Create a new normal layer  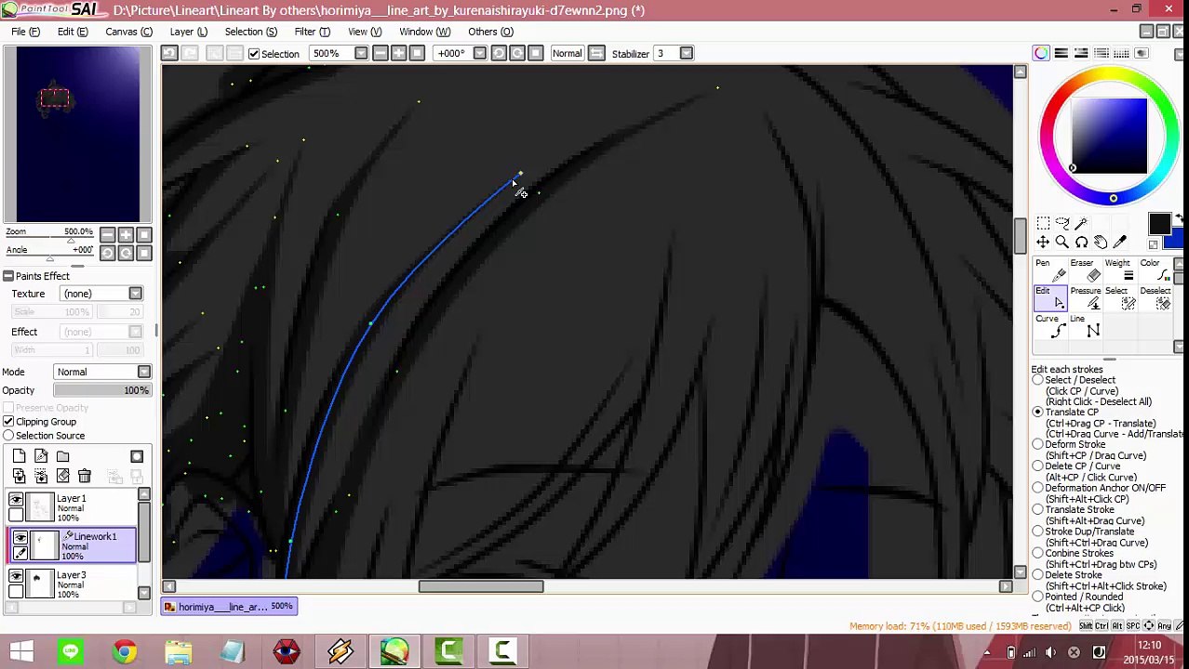[x=20, y=456]
